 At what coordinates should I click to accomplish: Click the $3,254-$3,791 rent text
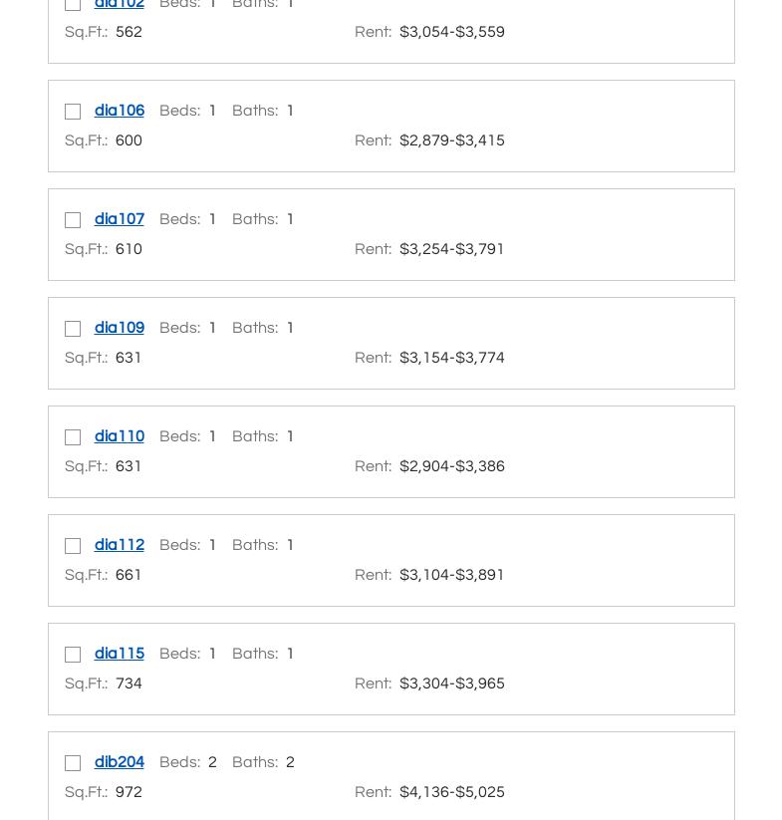tap(452, 249)
